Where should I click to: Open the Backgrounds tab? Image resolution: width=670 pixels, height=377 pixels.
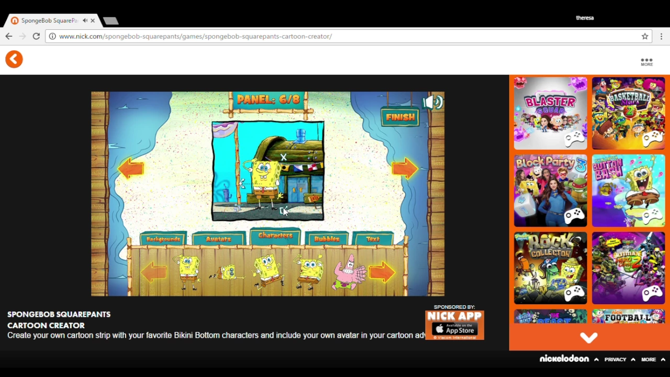[163, 239]
